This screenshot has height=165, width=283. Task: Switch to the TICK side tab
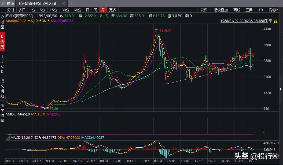point(2,64)
